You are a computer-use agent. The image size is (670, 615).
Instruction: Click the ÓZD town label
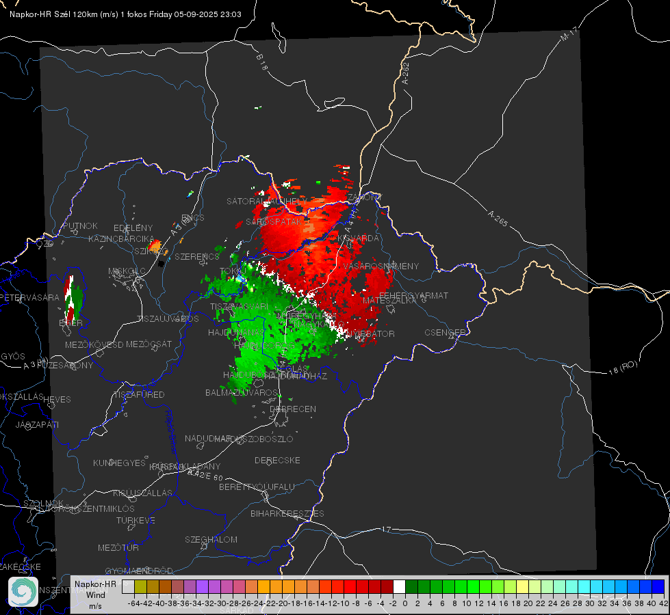click(x=45, y=244)
